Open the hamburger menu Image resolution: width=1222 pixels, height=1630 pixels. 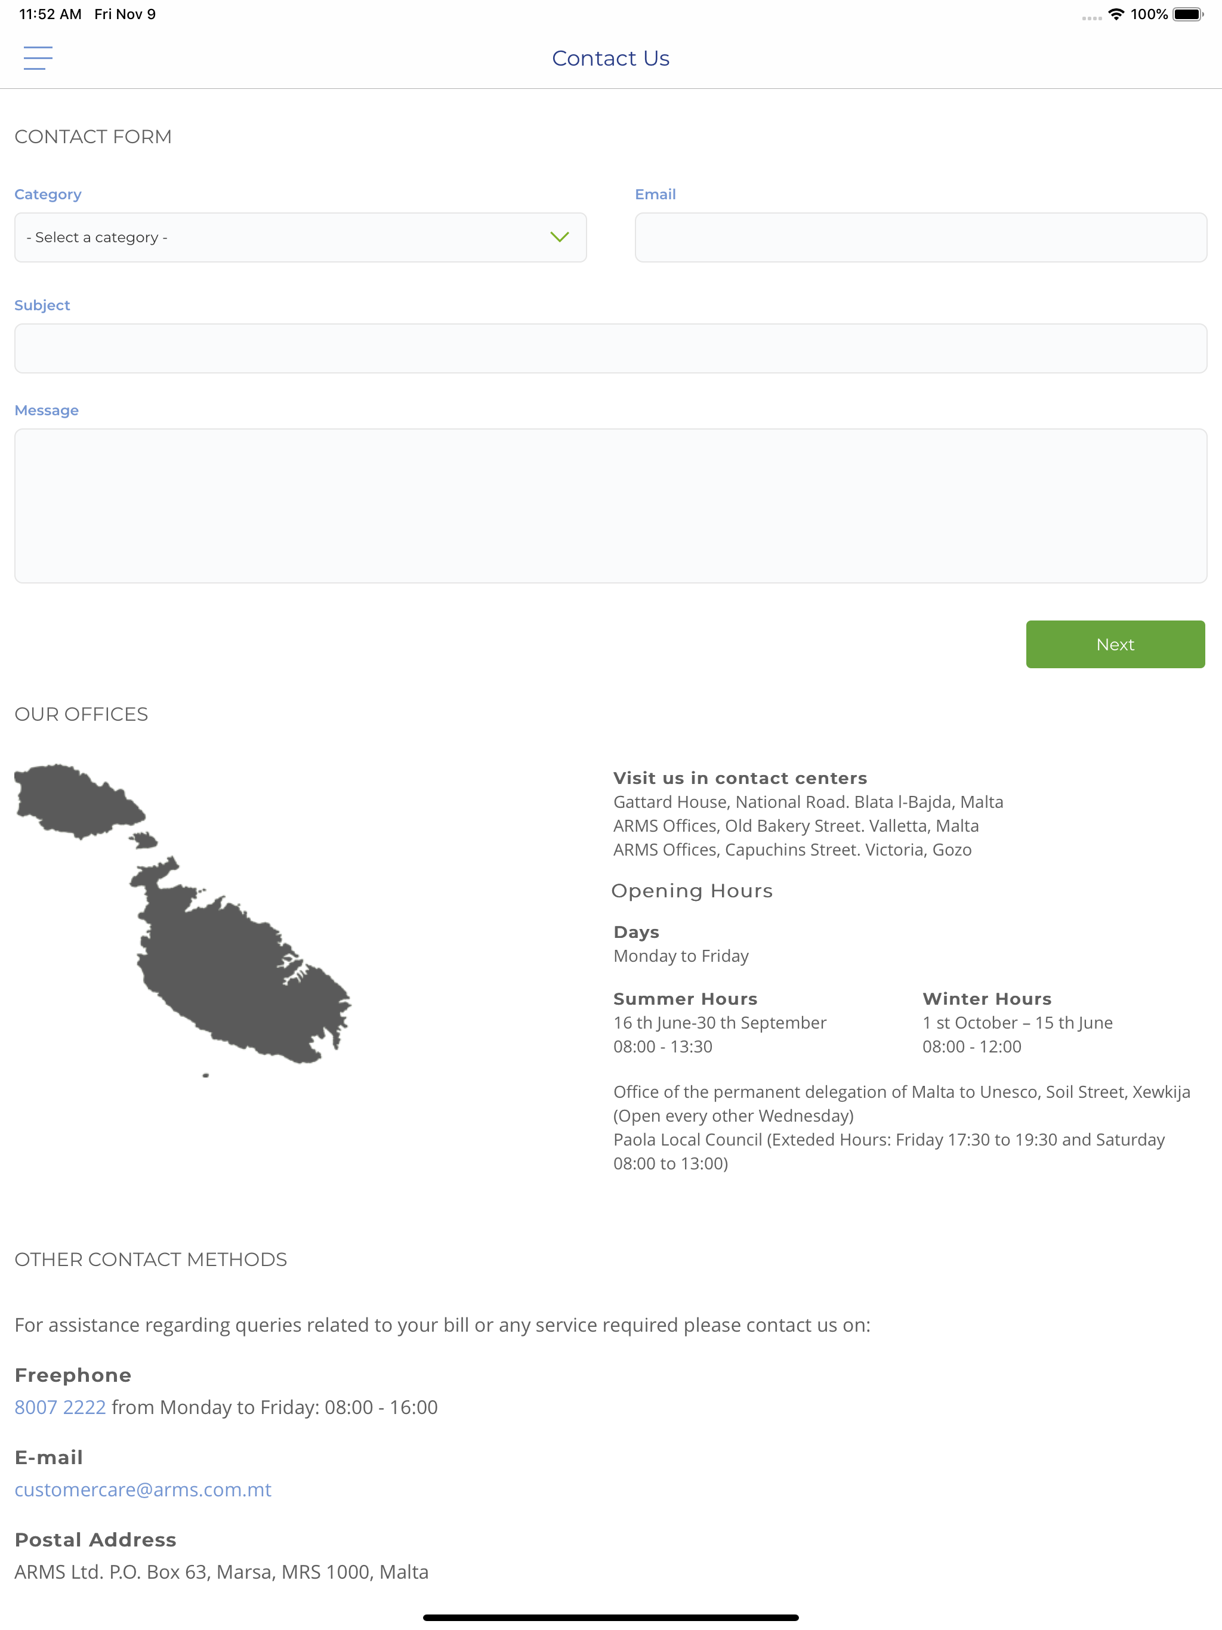click(38, 57)
